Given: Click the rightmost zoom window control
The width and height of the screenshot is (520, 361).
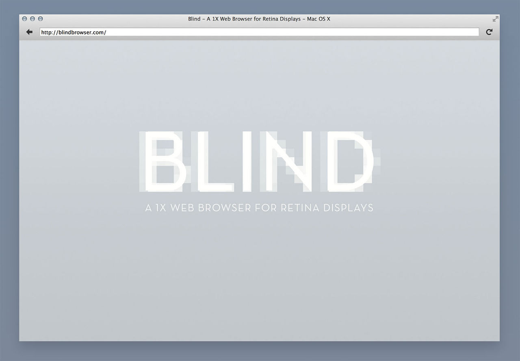Looking at the screenshot, I should (x=40, y=18).
